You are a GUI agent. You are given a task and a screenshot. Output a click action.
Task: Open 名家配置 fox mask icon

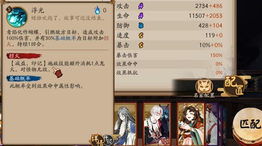coord(204,87)
